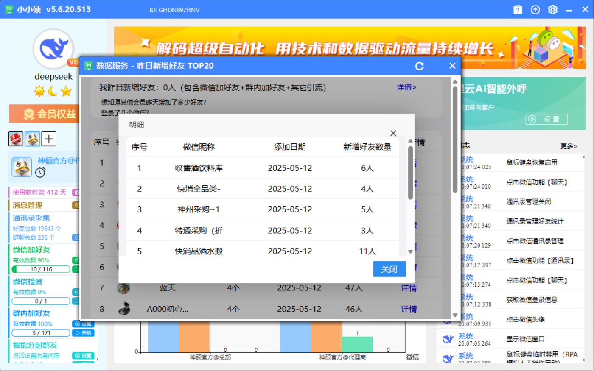Click the 设置 button of 云AI智能外呼
594x371 pixels.
coord(547,119)
